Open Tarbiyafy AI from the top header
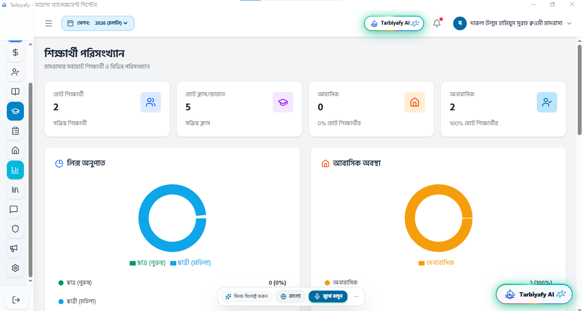 394,23
